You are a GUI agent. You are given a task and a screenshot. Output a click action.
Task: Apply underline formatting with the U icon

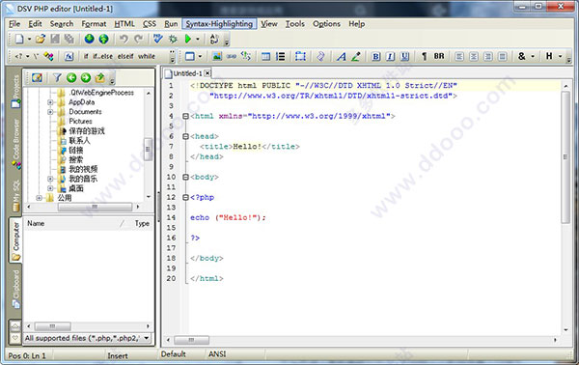(x=405, y=56)
